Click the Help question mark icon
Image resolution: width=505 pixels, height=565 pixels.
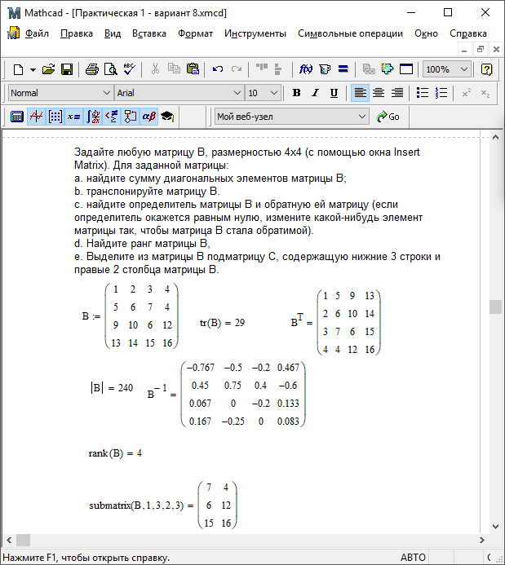coord(486,69)
